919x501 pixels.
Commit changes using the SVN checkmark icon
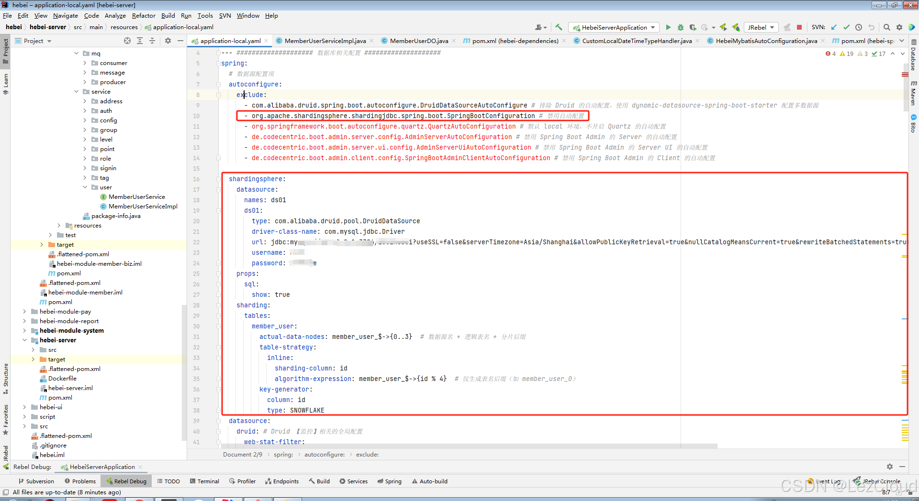[846, 27]
